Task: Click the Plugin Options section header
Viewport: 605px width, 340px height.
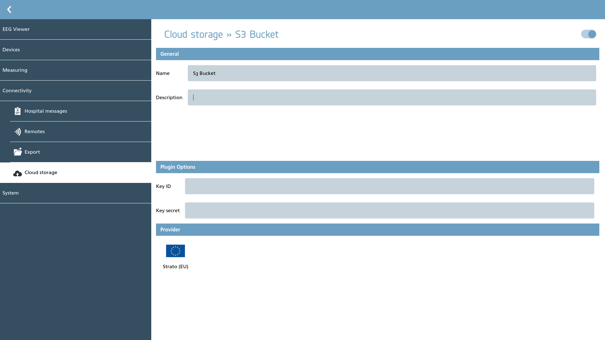Action: click(x=377, y=167)
